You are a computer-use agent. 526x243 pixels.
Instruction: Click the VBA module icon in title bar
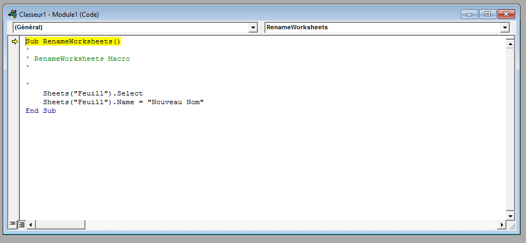(x=13, y=14)
